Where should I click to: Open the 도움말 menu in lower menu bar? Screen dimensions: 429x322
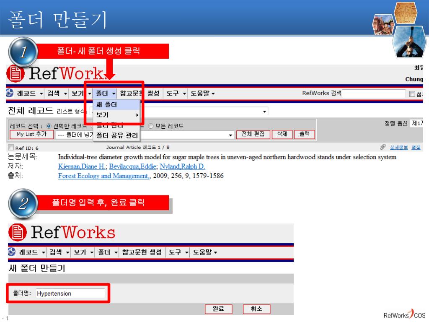(x=204, y=252)
